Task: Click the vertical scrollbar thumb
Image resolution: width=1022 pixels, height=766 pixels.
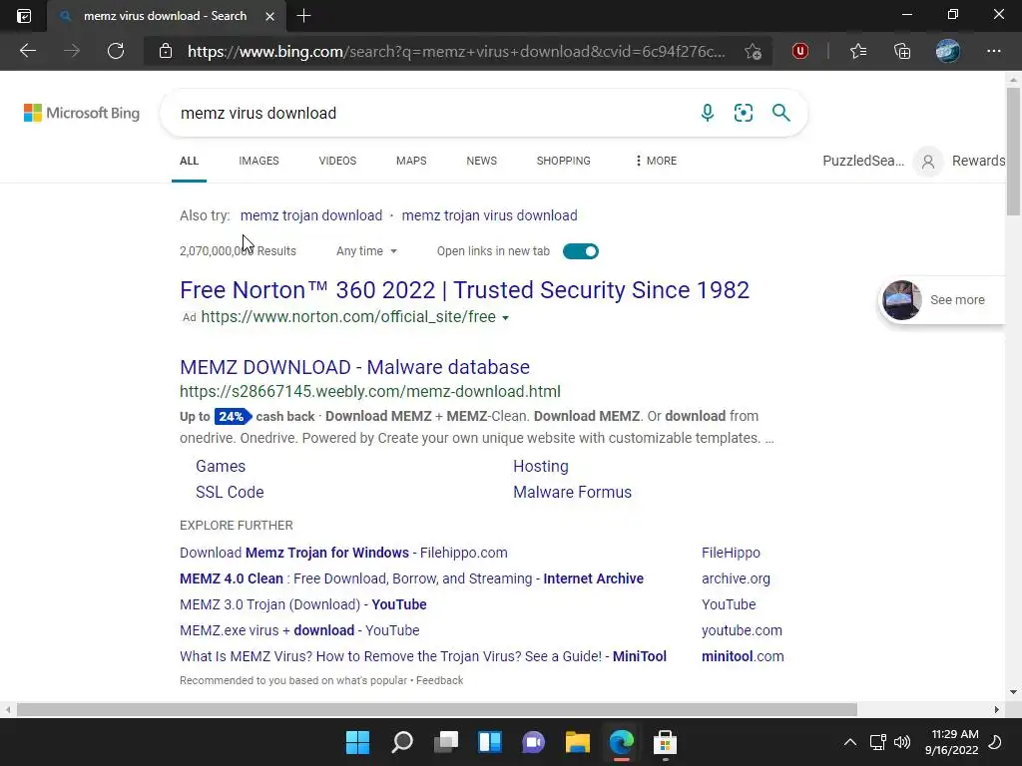Action: (1013, 152)
